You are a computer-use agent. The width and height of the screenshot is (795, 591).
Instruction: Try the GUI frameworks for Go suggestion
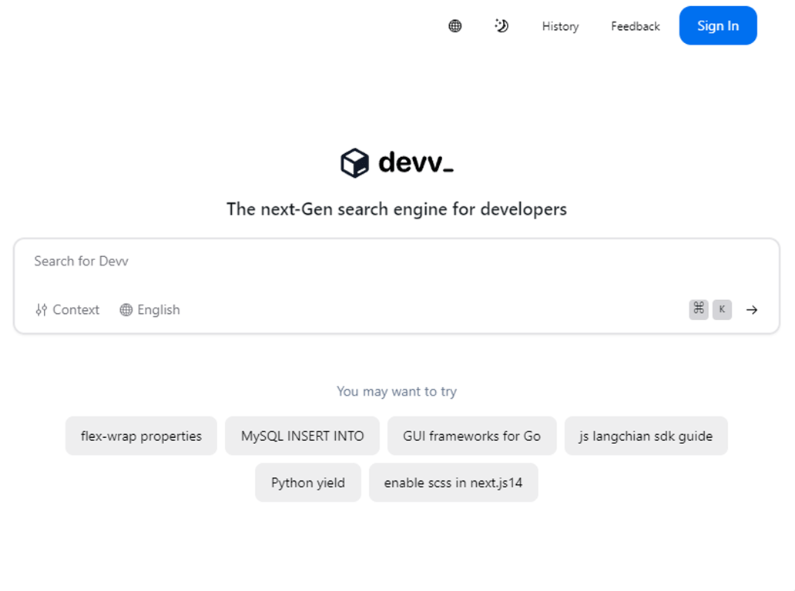click(471, 436)
